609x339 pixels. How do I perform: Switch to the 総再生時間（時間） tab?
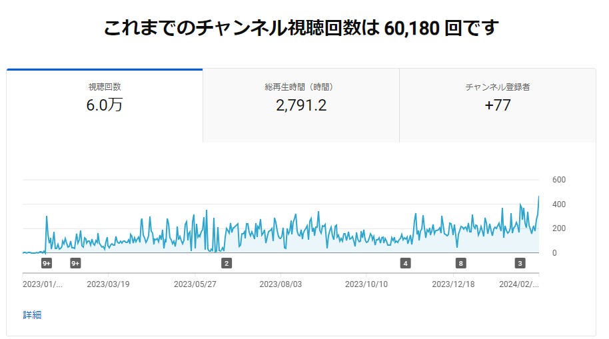tap(301, 106)
